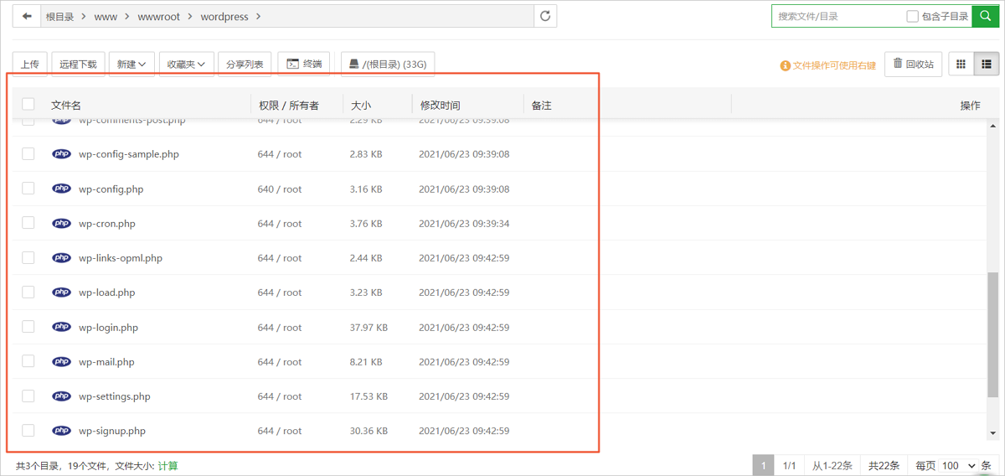Toggle the select-all checkbox in header
Screen dimensions: 1005x476
click(28, 104)
